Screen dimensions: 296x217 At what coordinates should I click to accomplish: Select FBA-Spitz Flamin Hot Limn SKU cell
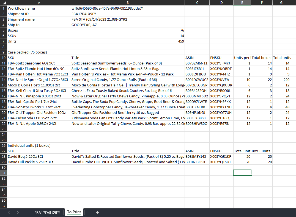coord(39,69)
